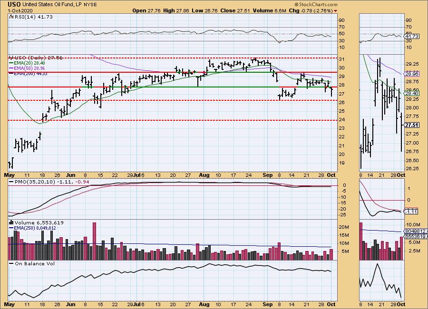Image resolution: width=428 pixels, height=309 pixels.
Task: Click the PMO(35,20,10) legend label
Action: pyautogui.click(x=35, y=182)
